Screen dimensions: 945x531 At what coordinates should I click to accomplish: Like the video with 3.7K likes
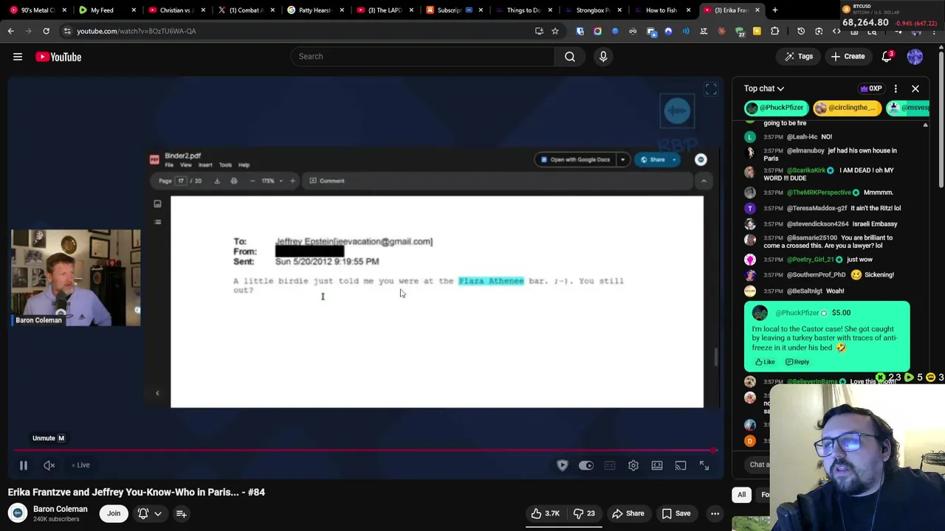click(545, 513)
